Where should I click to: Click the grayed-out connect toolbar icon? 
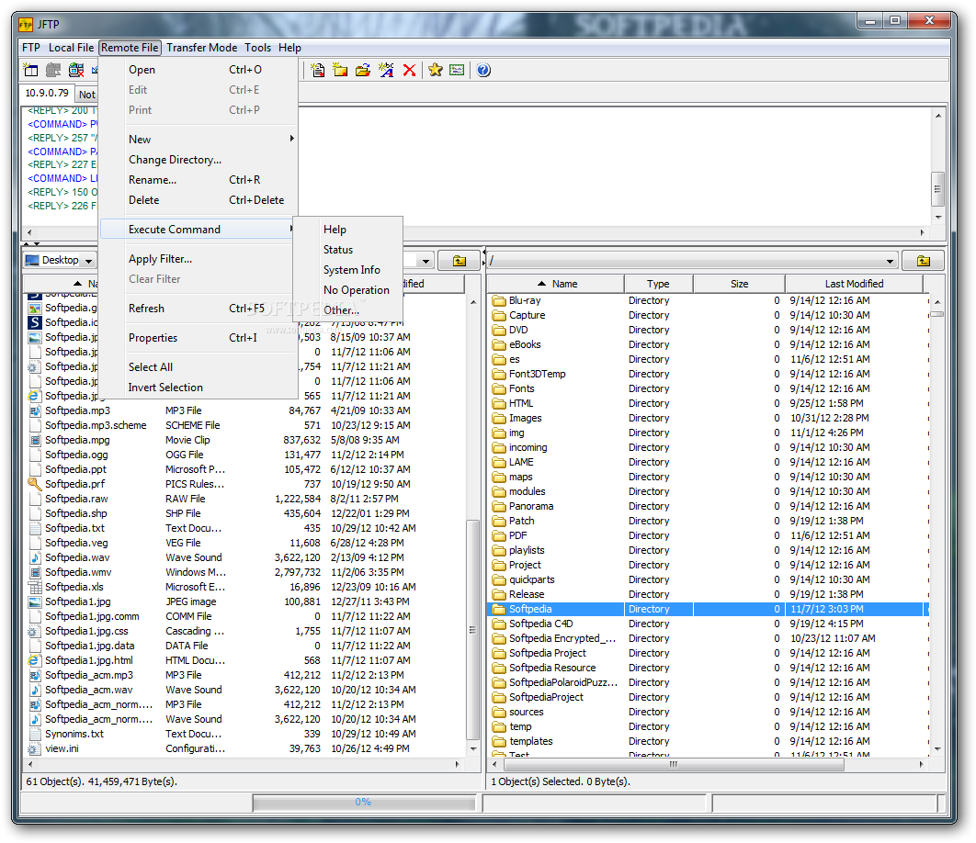pyautogui.click(x=53, y=70)
